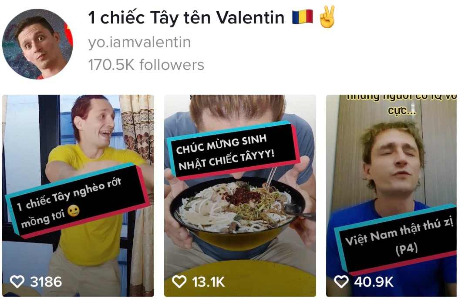Screen dimensions: 465x304
Task: Click the heart icon showing 13.1K likes
Action: (179, 281)
